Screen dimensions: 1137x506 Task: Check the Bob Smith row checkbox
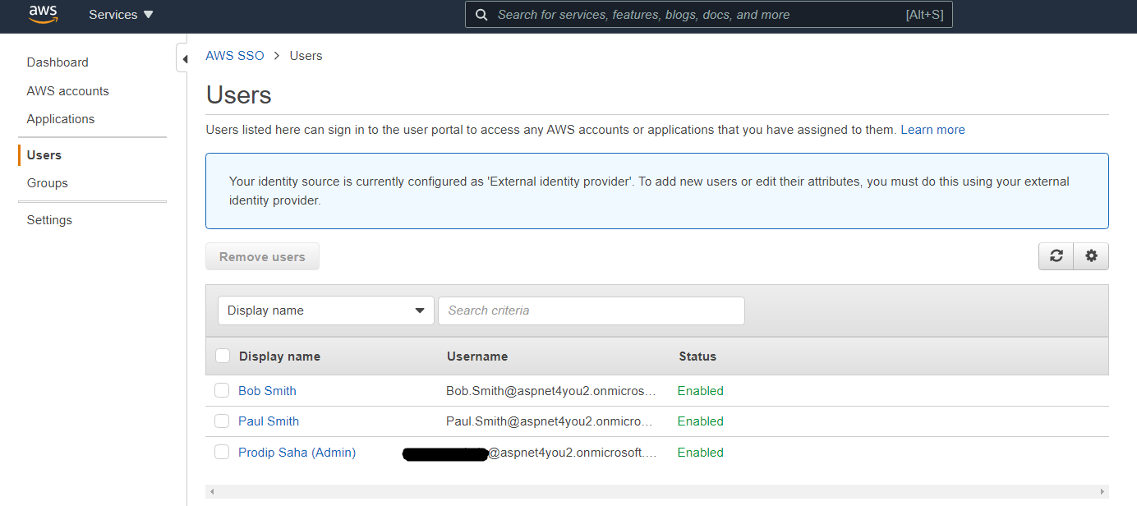click(x=222, y=390)
